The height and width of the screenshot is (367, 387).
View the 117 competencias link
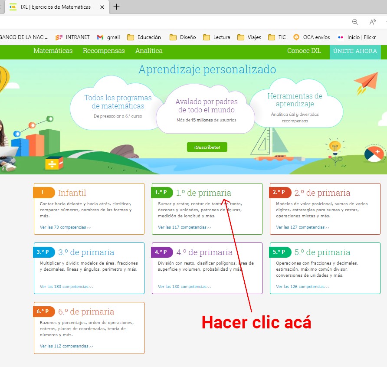[x=185, y=227]
